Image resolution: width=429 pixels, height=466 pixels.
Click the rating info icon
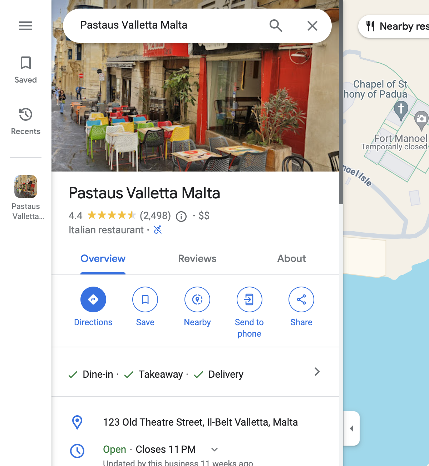(181, 217)
